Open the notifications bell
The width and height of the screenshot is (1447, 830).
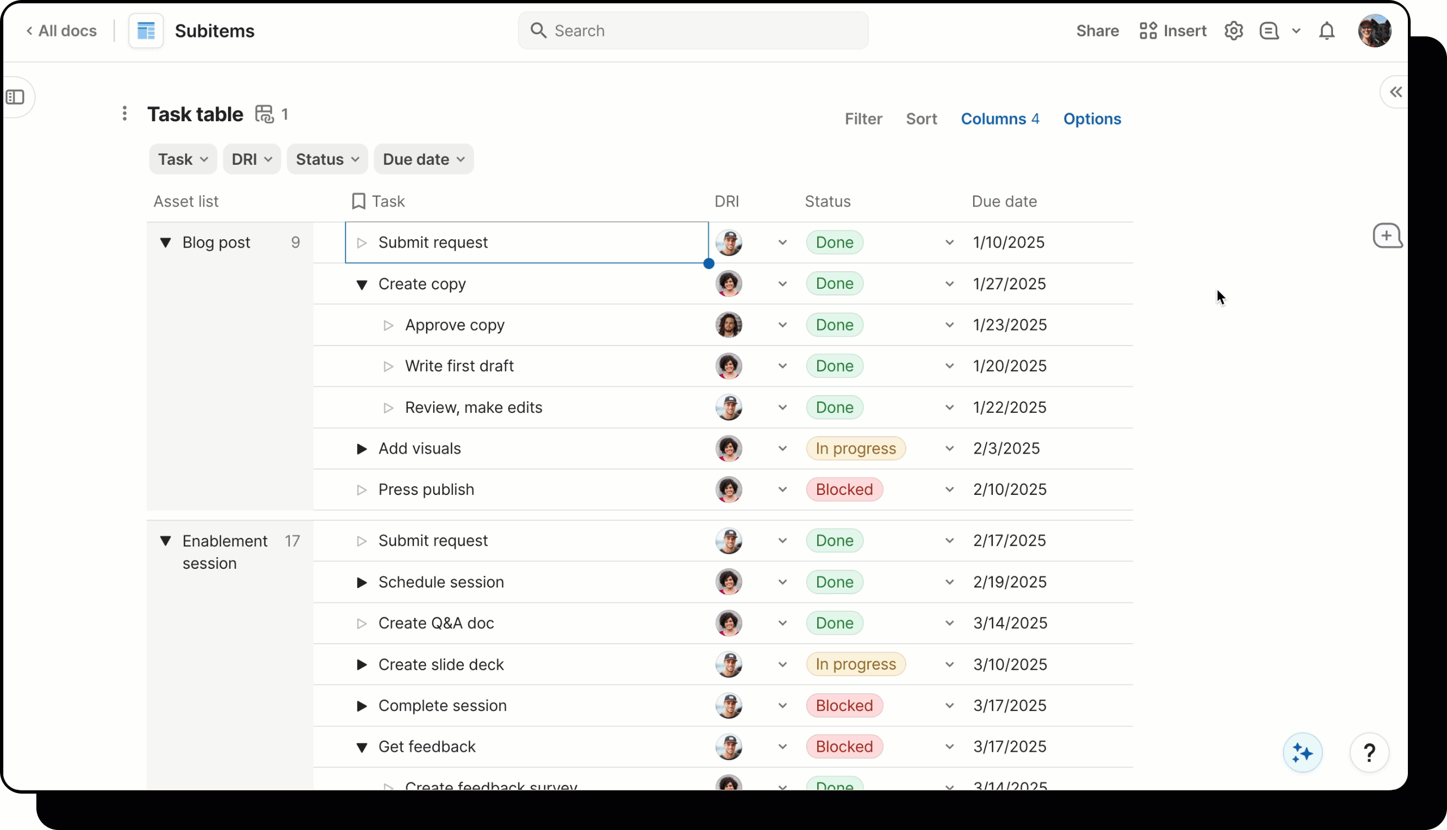point(1327,31)
